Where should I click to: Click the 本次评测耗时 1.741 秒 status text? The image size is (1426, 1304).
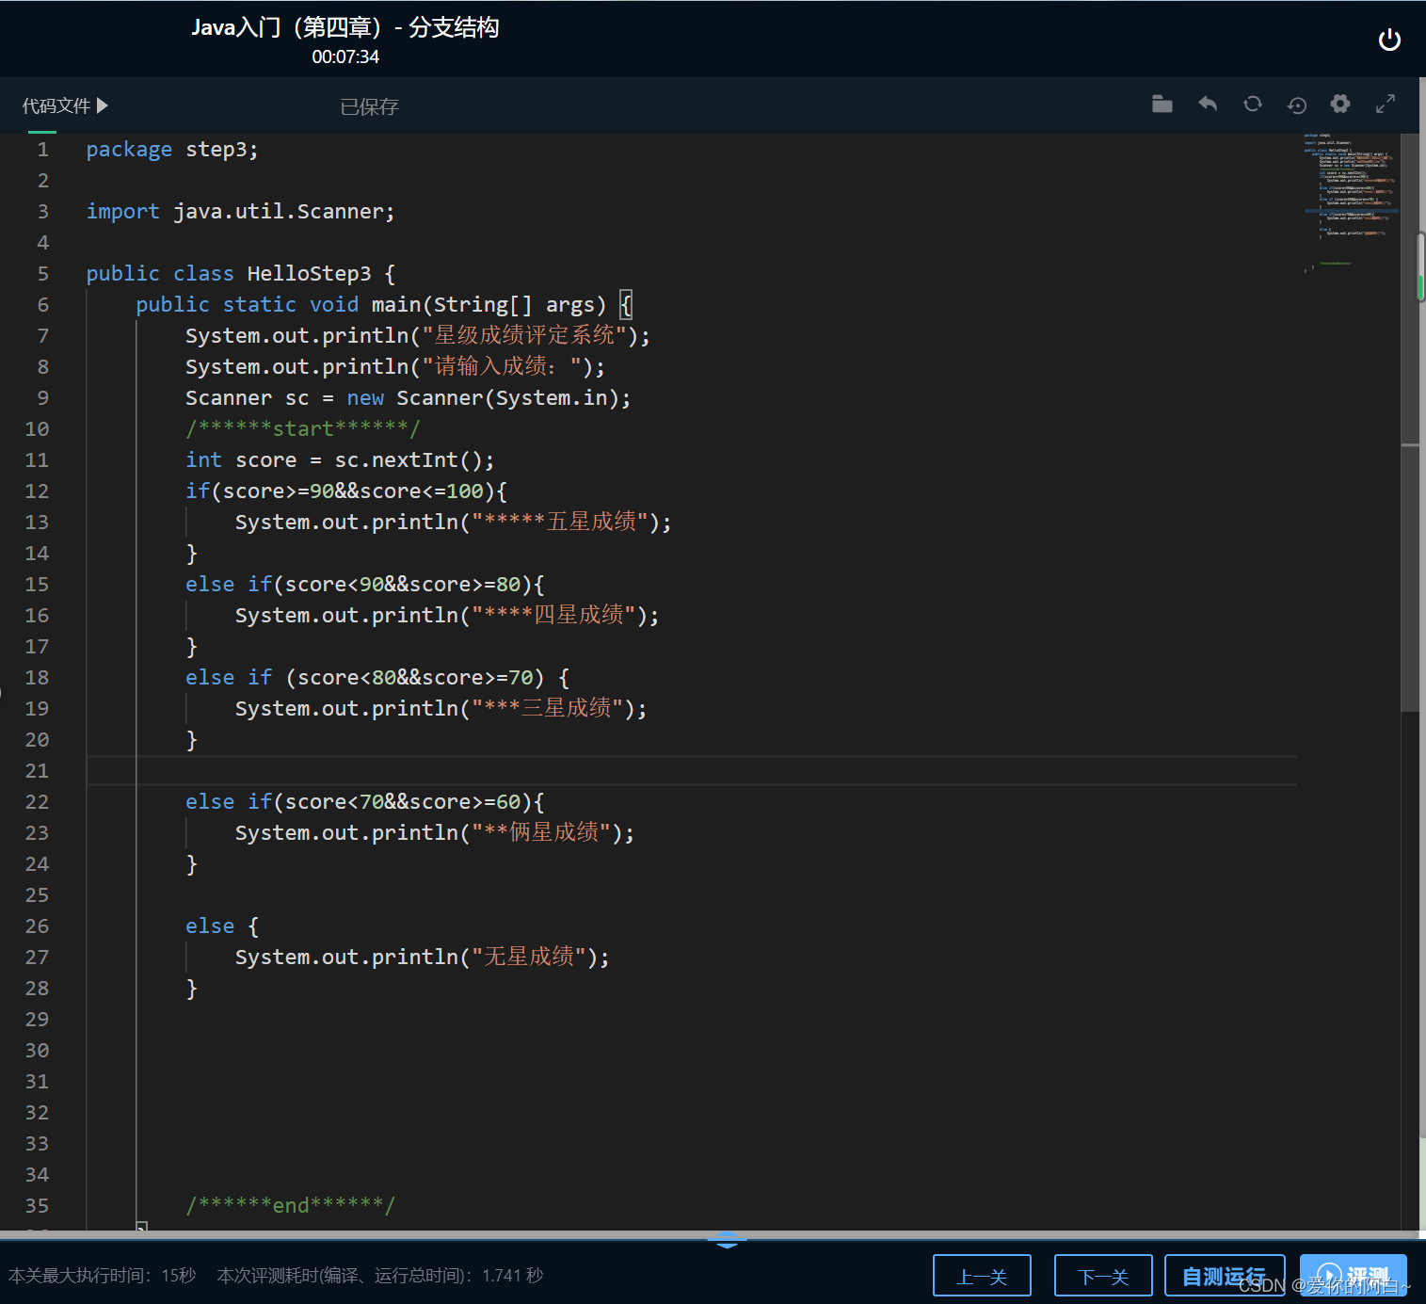(x=380, y=1275)
